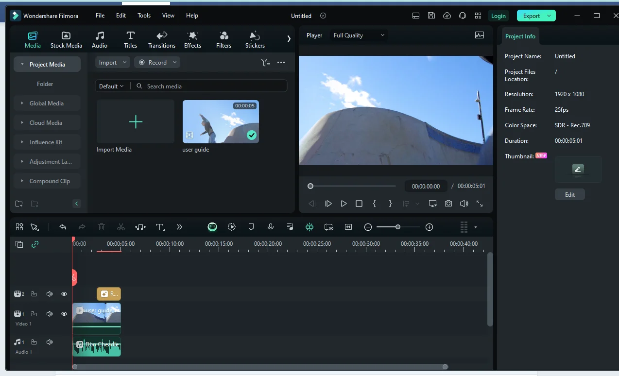Open the Tools menu
This screenshot has height=376, width=619.
[x=144, y=16]
